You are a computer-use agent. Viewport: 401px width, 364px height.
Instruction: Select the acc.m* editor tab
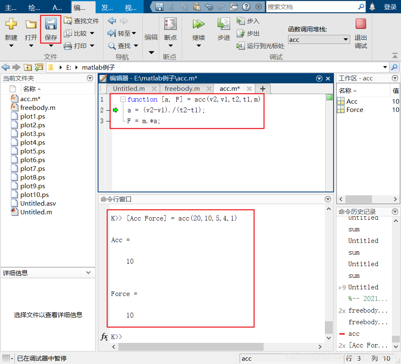[x=230, y=89]
